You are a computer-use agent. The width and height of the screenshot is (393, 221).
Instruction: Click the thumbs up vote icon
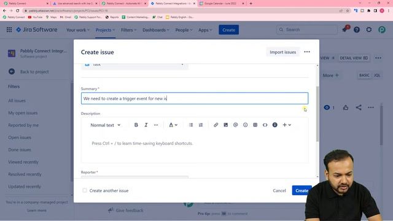click(346, 107)
